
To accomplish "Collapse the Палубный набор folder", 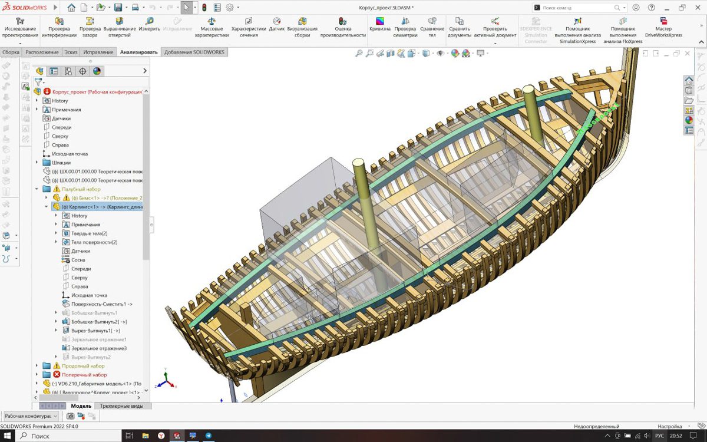I will coord(37,189).
